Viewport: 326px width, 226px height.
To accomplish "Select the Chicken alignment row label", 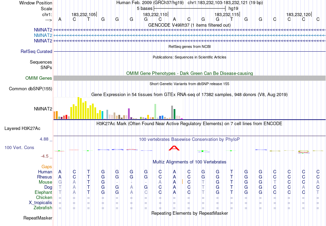I will [44, 197].
